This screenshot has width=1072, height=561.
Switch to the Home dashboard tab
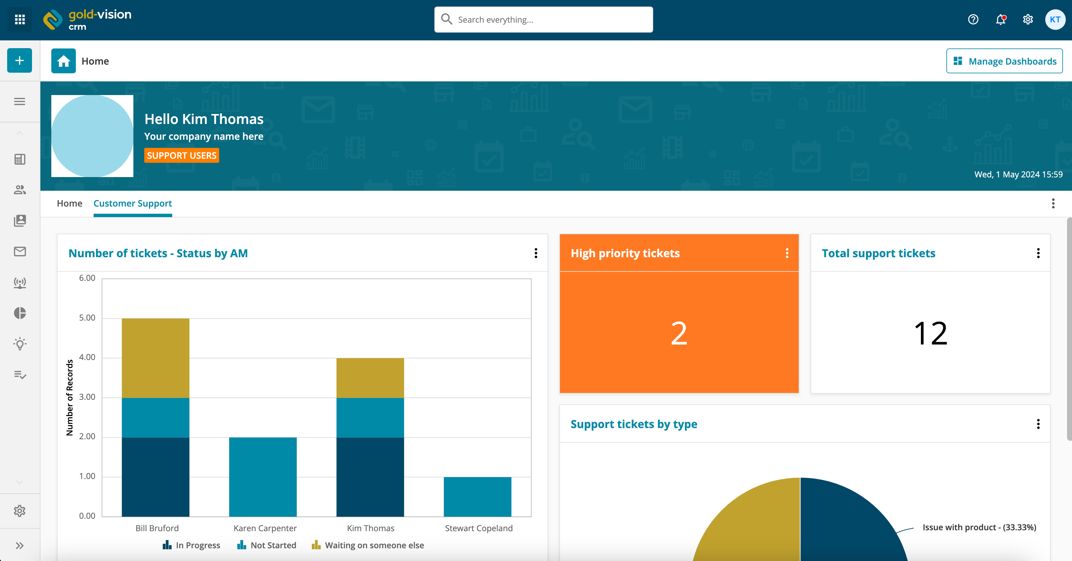point(70,203)
